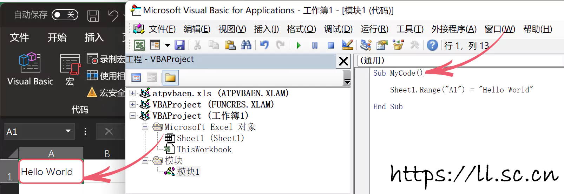The image size is (564, 194).
Task: Toggle Design Mode in VBA toolbar
Action: pyautogui.click(x=347, y=45)
